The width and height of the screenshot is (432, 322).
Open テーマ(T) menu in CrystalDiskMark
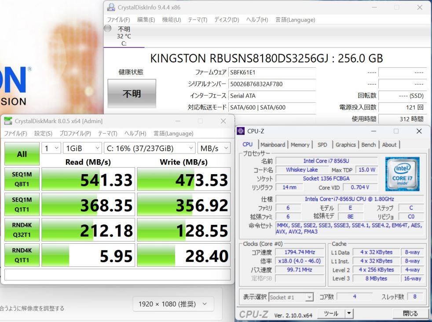108,134
